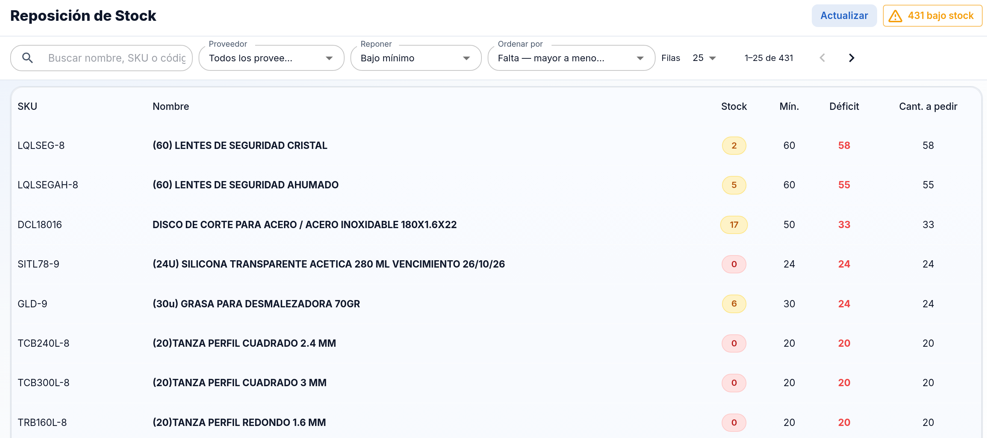Click TANZA PERFIL CUADRADO 2.4 MM name
The height and width of the screenshot is (438, 987).
click(x=245, y=343)
